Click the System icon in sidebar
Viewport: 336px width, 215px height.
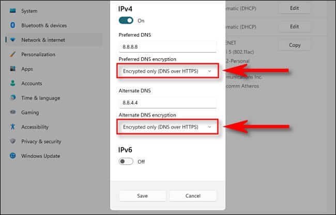point(12,11)
